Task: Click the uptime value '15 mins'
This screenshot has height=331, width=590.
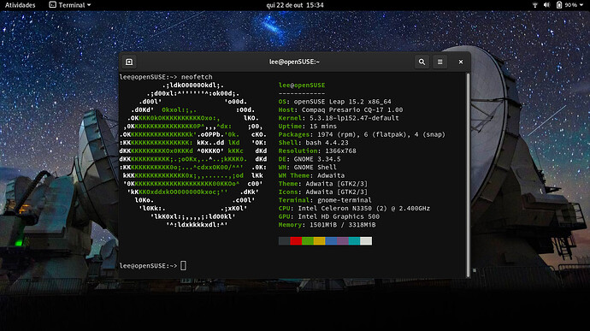Action: [x=323, y=127]
